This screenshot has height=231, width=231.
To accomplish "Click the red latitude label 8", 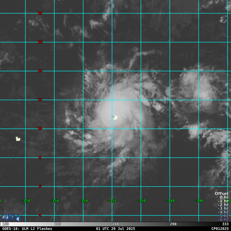I will click(x=40, y=157).
